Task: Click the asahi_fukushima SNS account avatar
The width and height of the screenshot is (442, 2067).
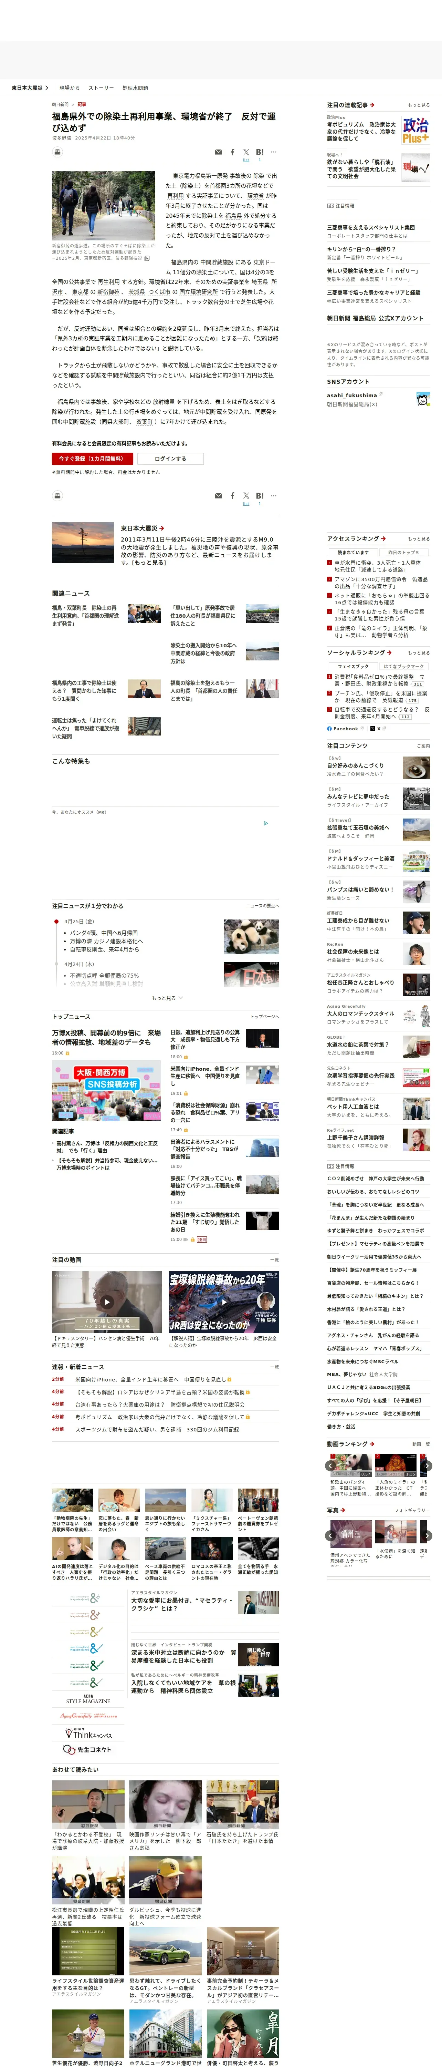Action: tap(423, 399)
